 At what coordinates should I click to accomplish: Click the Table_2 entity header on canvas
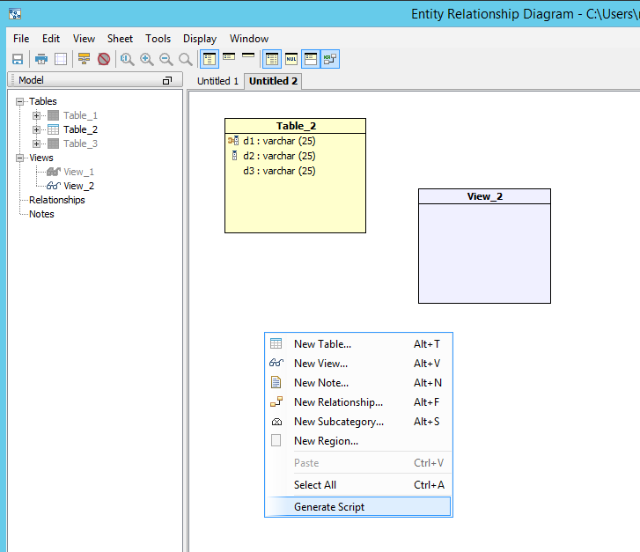coord(295,126)
